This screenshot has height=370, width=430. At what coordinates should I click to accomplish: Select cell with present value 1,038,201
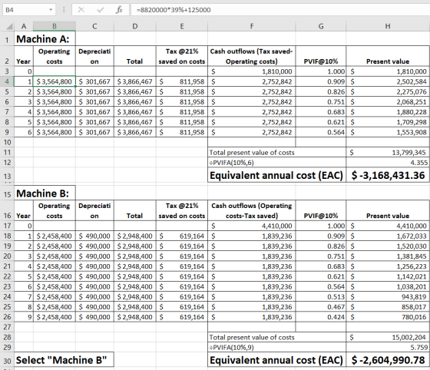(x=388, y=287)
